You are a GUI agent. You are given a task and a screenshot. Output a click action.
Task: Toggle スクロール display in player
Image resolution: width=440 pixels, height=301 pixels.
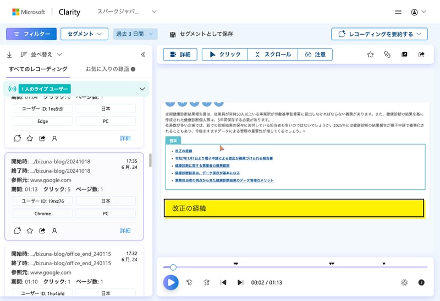272,54
